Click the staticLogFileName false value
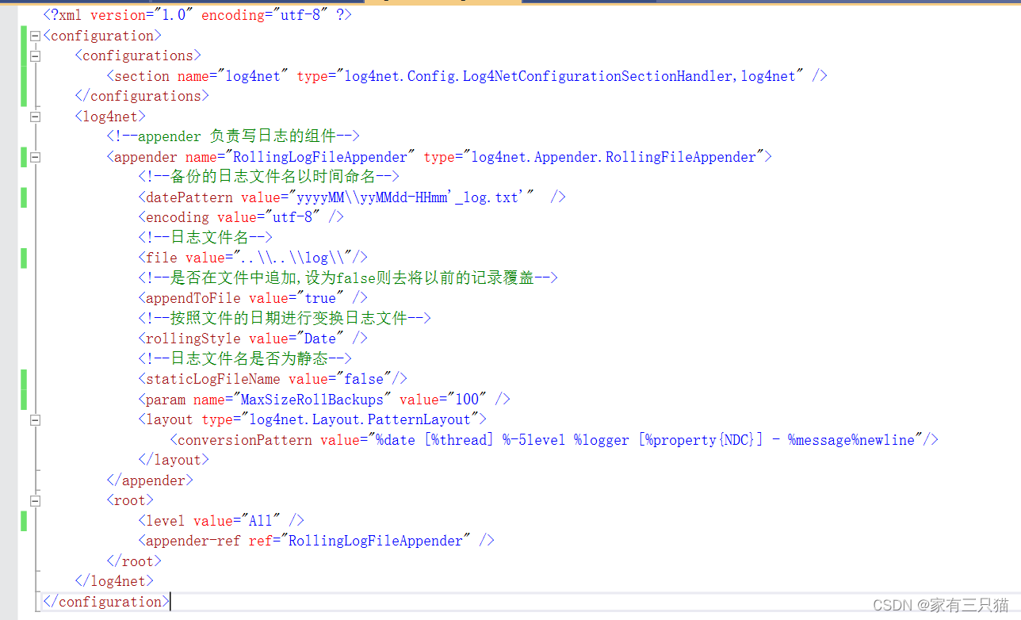Image resolution: width=1021 pixels, height=620 pixels. tap(364, 379)
